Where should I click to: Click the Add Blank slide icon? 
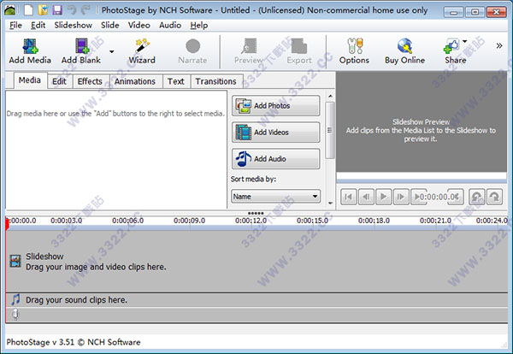(x=82, y=46)
